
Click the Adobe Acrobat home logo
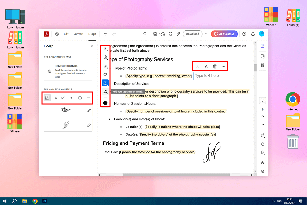46,34
